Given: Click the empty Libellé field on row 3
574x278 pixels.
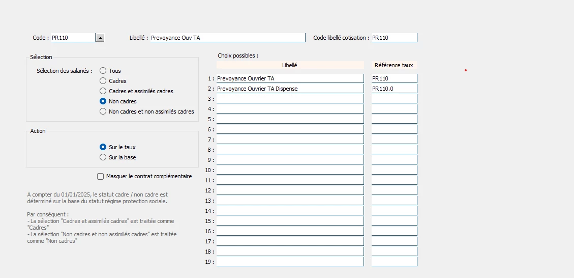Looking at the screenshot, I should (x=290, y=99).
